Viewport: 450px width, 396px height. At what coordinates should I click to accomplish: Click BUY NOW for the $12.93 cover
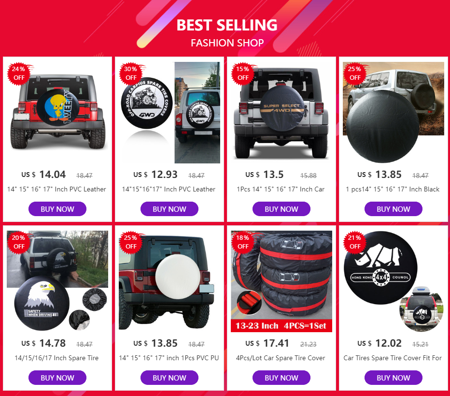click(169, 209)
